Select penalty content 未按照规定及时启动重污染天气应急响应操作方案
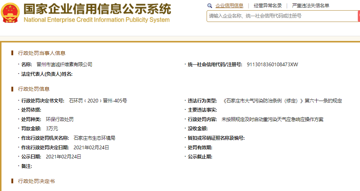This screenshot has height=191, width=360. pyautogui.click(x=272, y=119)
